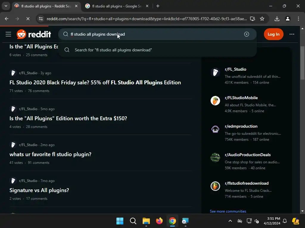The image size is (305, 228).
Task: Open "Is the All Plugins Edition worth the Extra $150?" post
Action: click(x=68, y=118)
